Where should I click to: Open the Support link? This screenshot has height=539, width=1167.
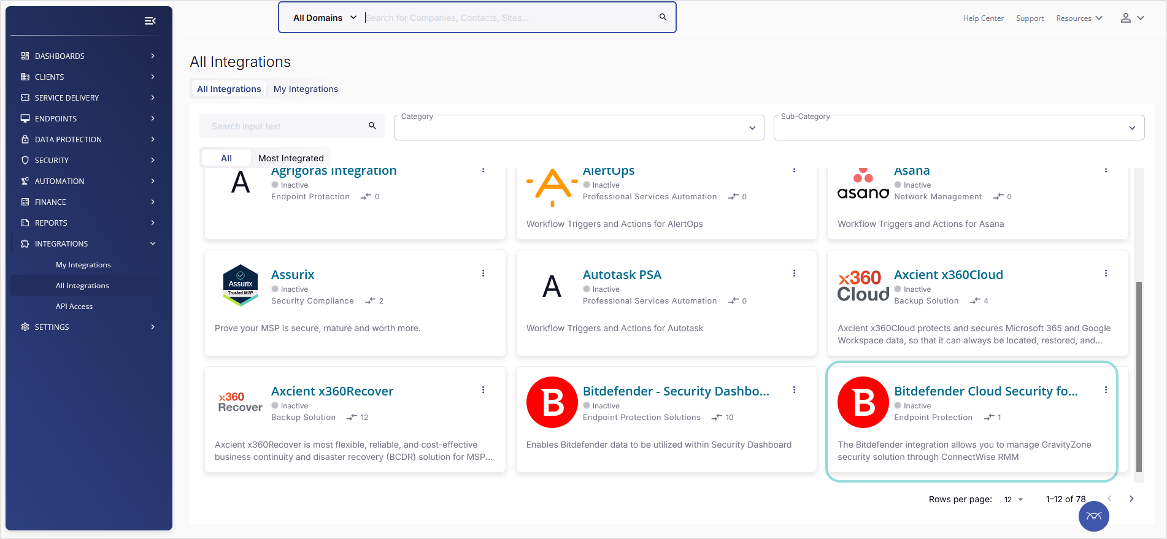[x=1030, y=18]
